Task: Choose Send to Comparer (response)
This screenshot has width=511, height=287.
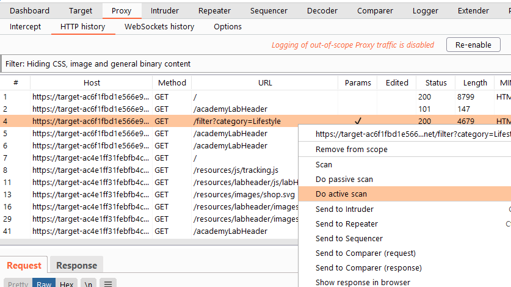Action: pos(405,267)
